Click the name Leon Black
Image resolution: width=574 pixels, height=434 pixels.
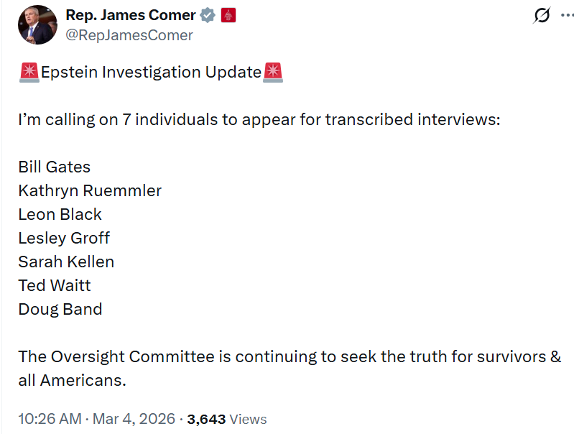pyautogui.click(x=60, y=214)
